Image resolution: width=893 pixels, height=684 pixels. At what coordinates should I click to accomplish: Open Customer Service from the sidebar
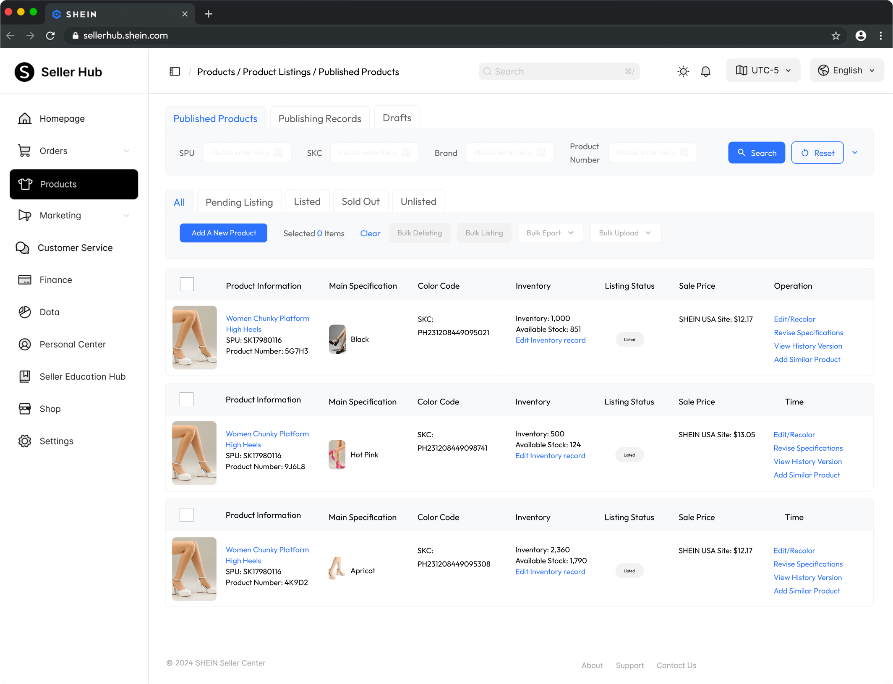(75, 248)
